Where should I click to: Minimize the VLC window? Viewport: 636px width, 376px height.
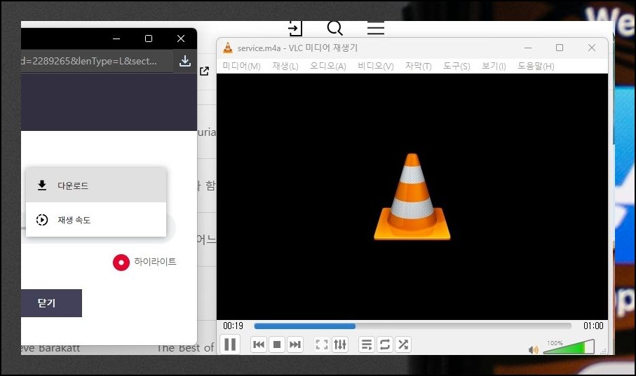(528, 48)
